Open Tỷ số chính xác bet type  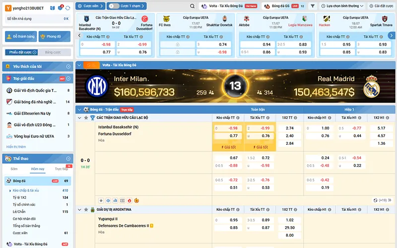pyautogui.click(x=24, y=204)
